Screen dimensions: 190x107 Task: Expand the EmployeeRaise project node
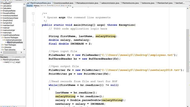click(1, 11)
